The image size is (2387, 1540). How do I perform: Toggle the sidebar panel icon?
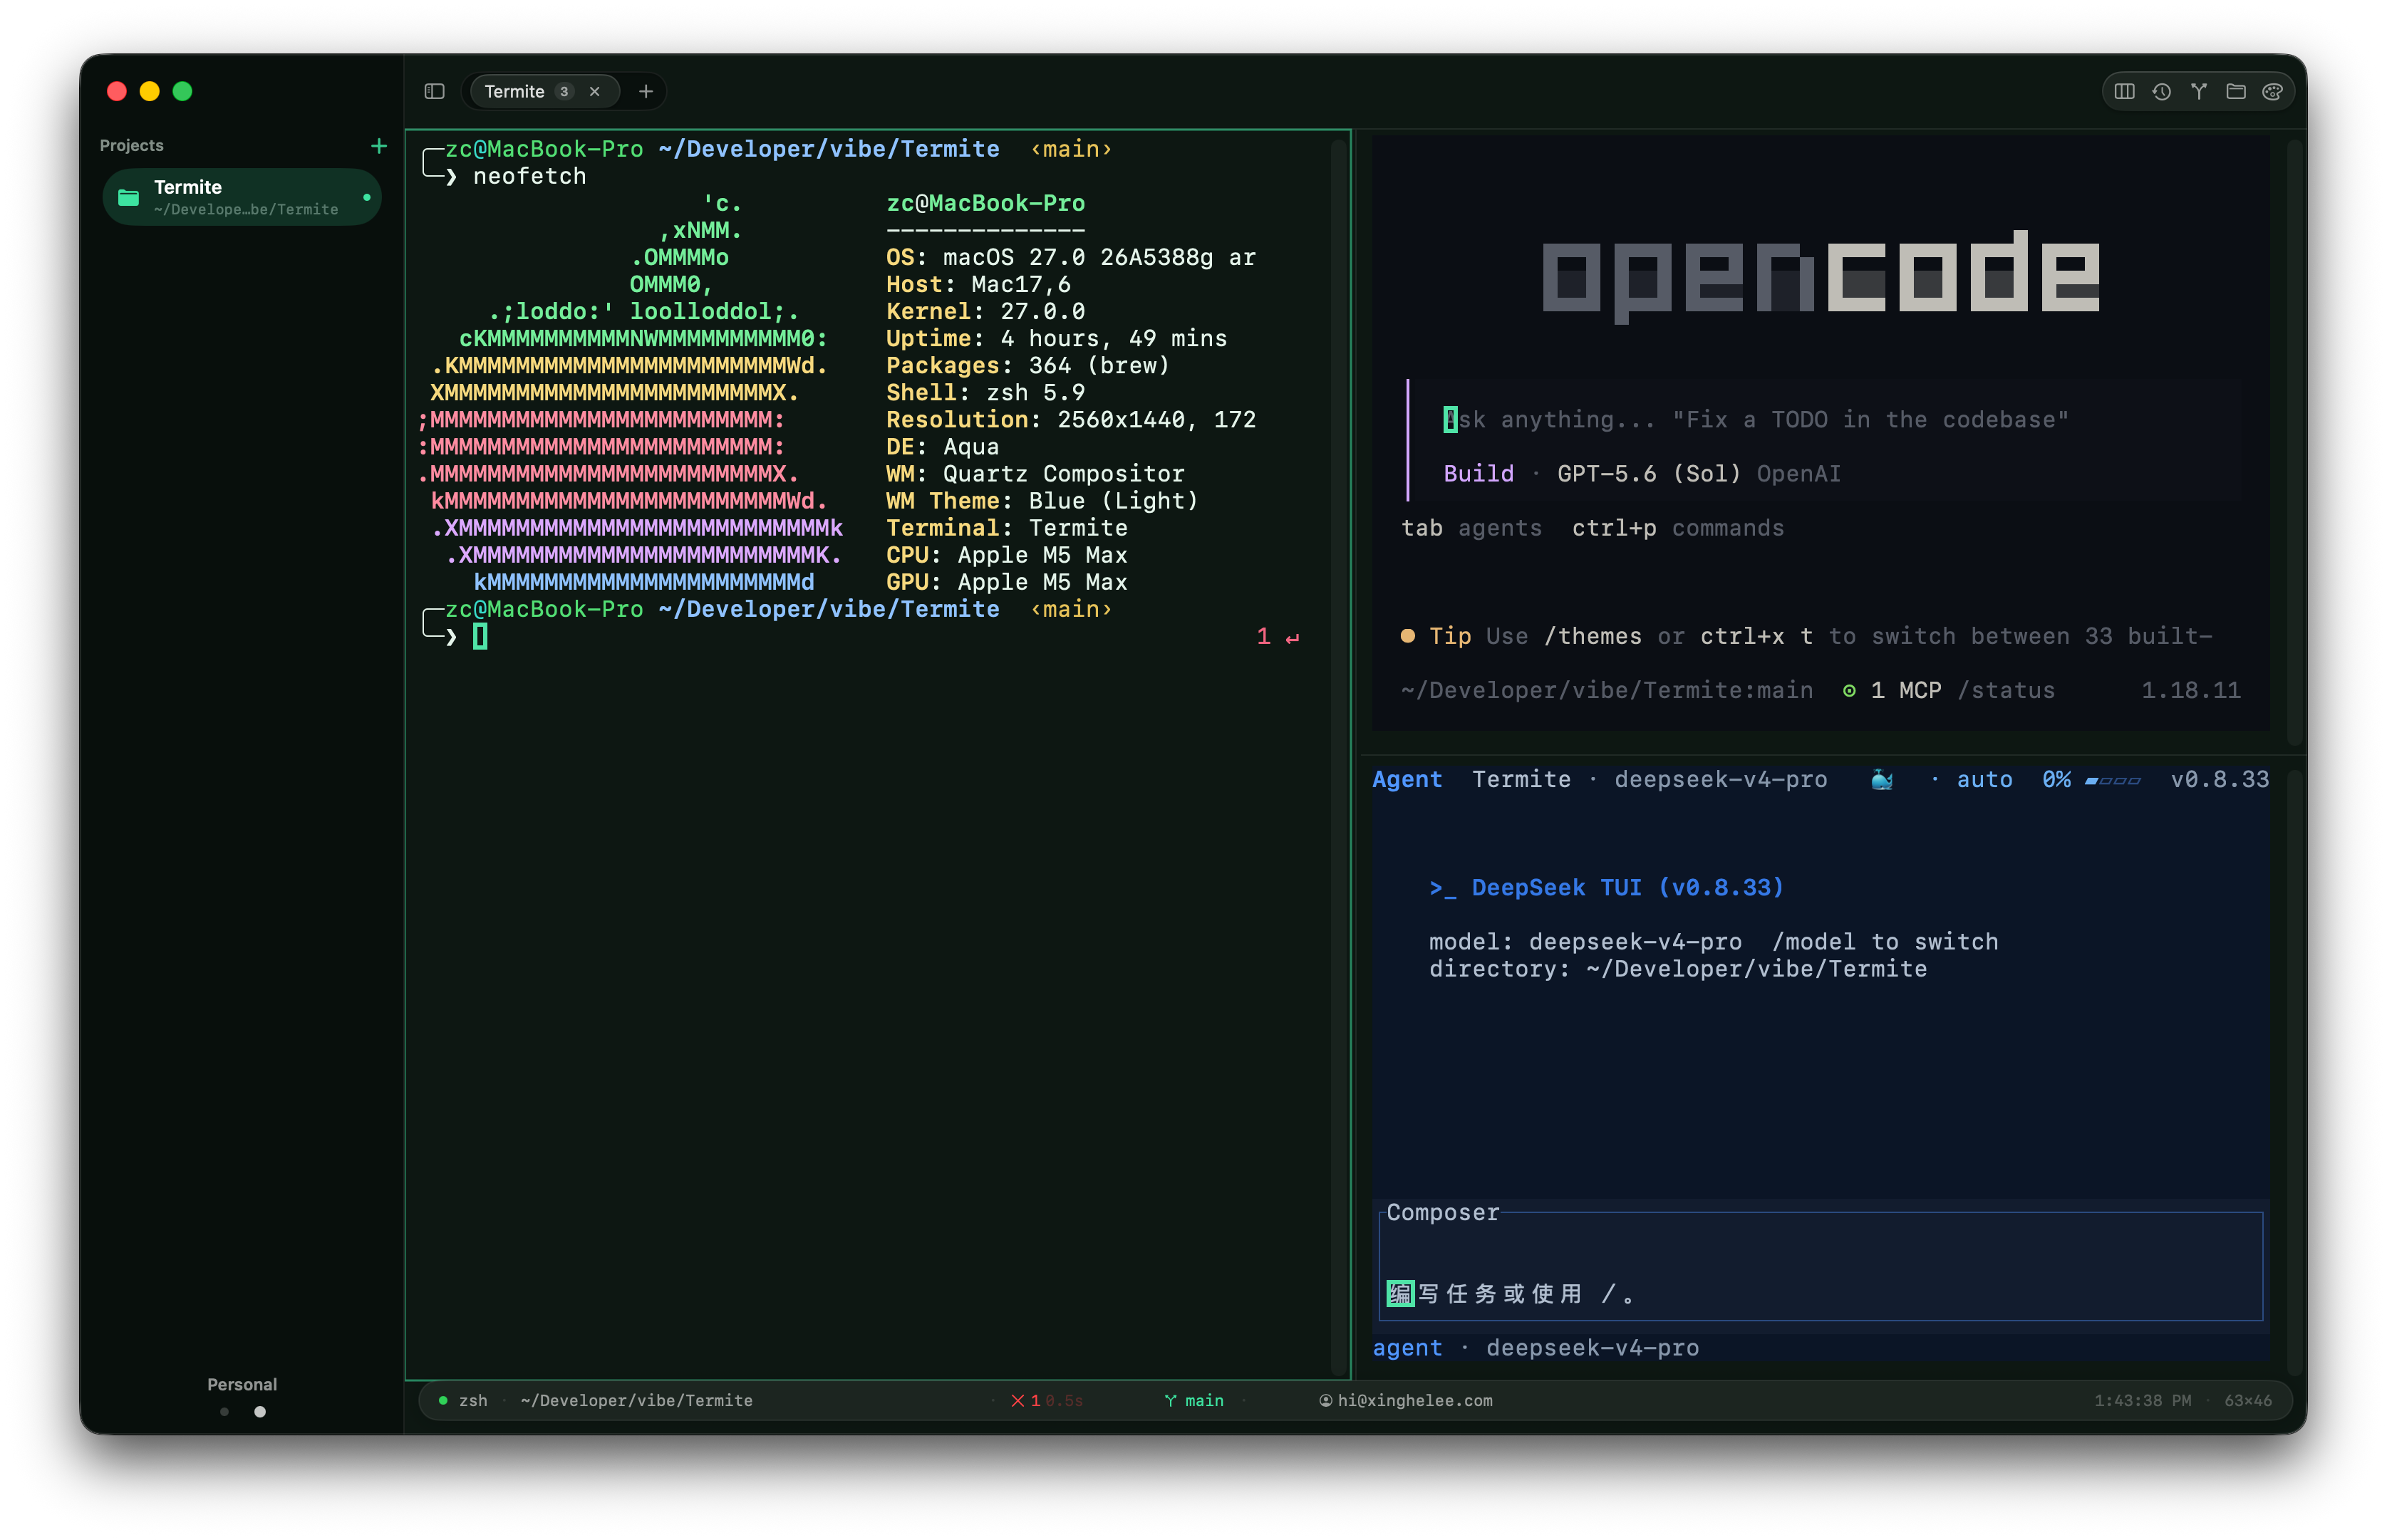click(x=434, y=91)
